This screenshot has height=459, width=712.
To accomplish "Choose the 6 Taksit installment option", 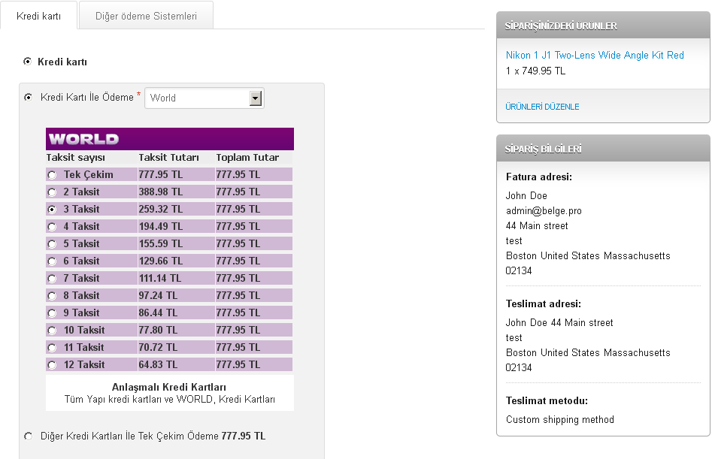I will click(52, 261).
